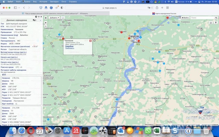Open the Русская input source menu
The width and height of the screenshot is (219, 137).
pyautogui.click(x=180, y=2)
